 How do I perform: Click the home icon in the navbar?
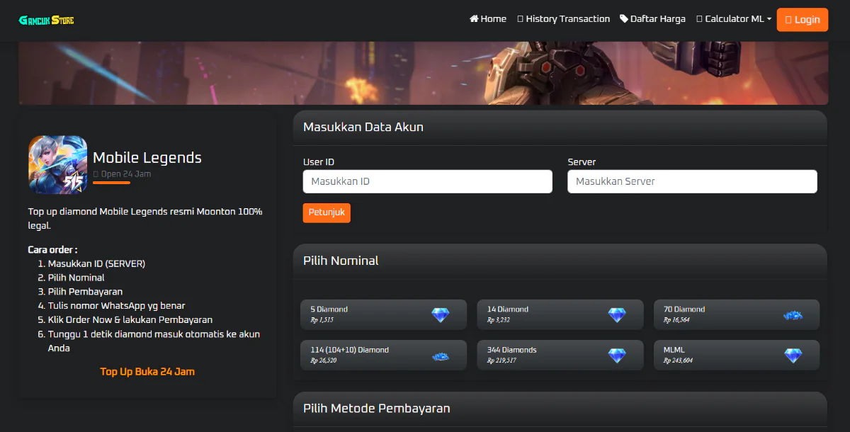pos(474,19)
